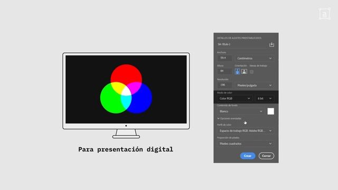Open the Adobe RGB color profile dropdown
Image resolution: width=338 pixels, height=190 pixels.
tap(246, 131)
